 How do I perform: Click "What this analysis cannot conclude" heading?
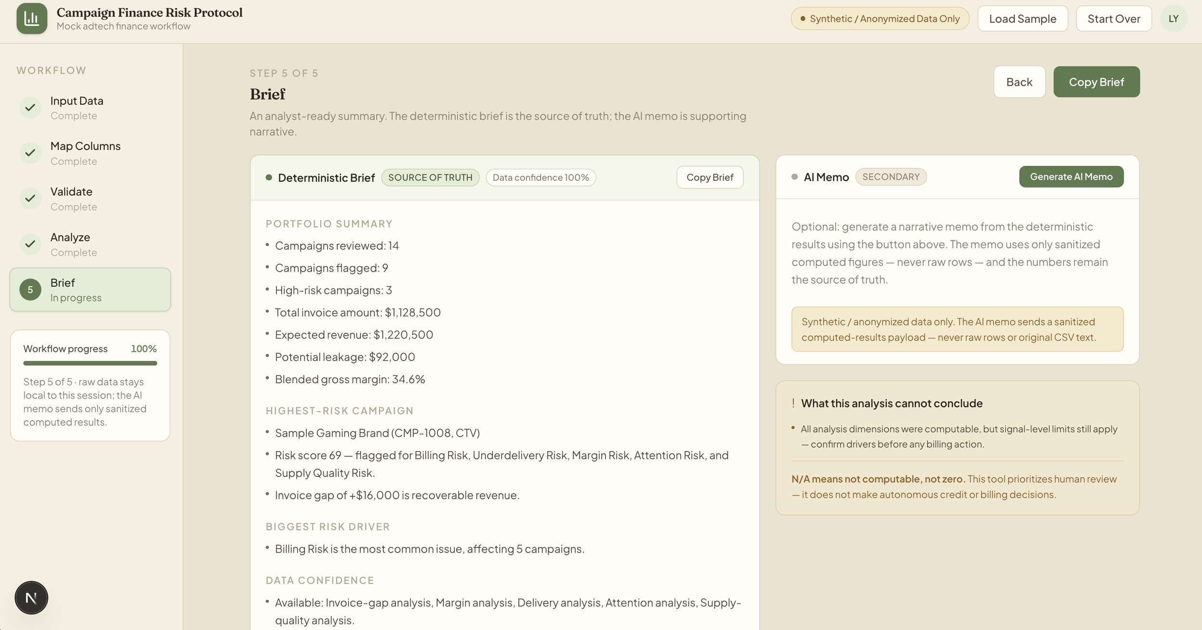click(x=892, y=403)
